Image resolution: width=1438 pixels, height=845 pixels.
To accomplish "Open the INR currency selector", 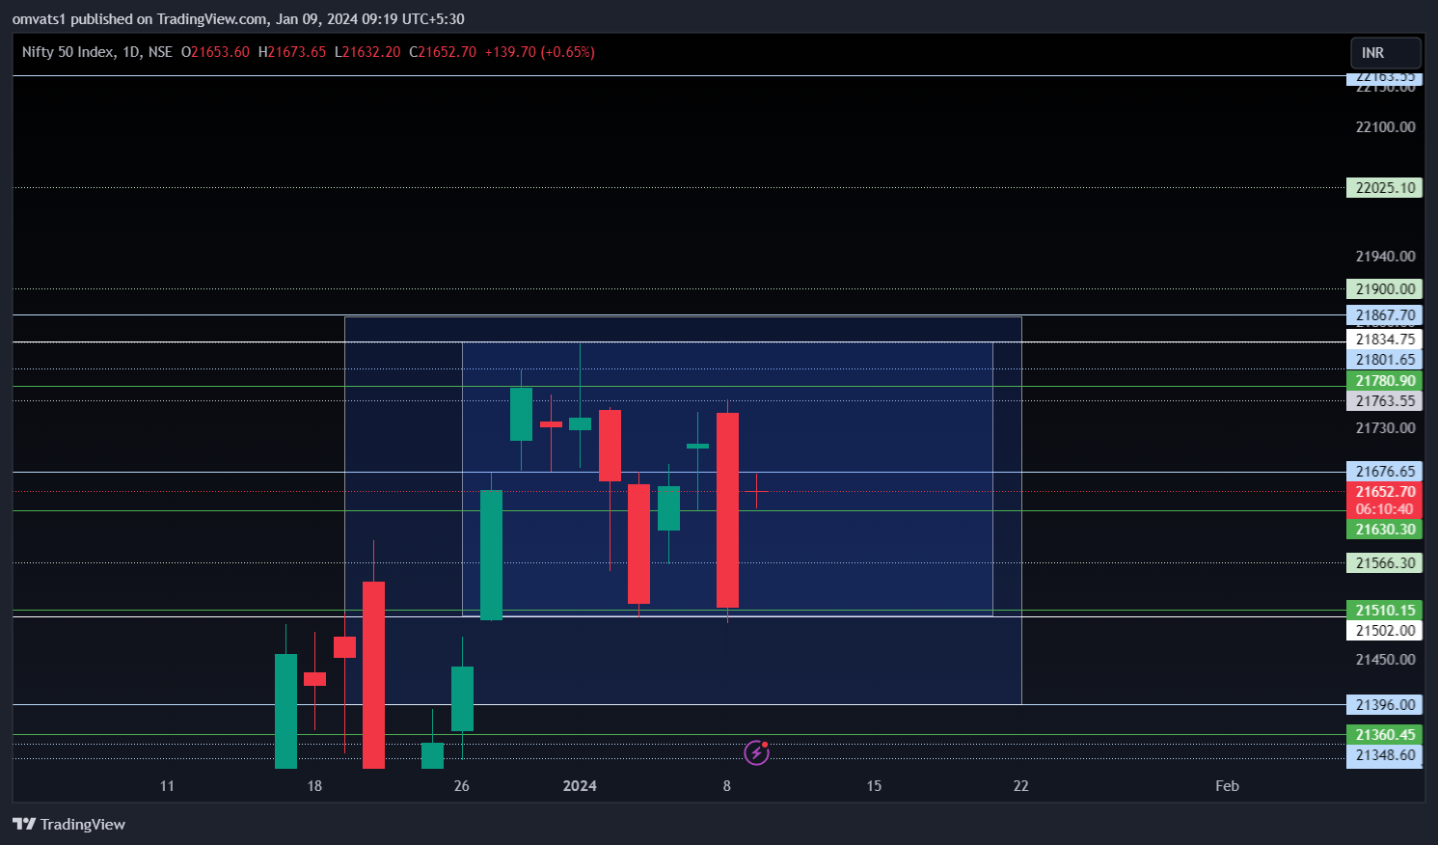I will point(1385,53).
